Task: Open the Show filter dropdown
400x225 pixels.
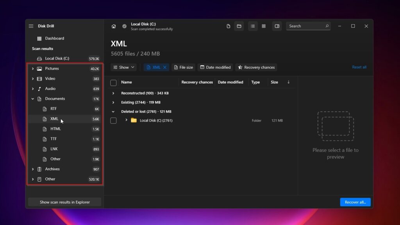Action: click(124, 67)
